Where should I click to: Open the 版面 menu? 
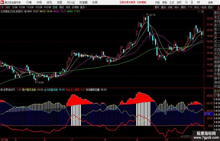165,2
